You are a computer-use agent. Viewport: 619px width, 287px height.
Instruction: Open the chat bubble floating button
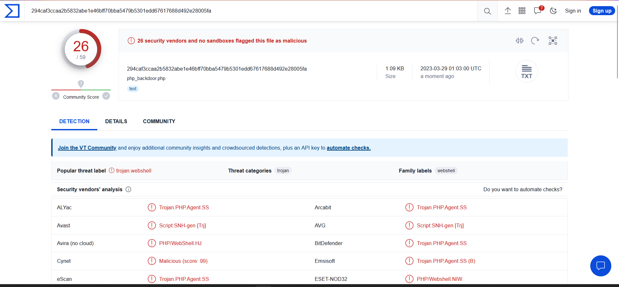(601, 266)
